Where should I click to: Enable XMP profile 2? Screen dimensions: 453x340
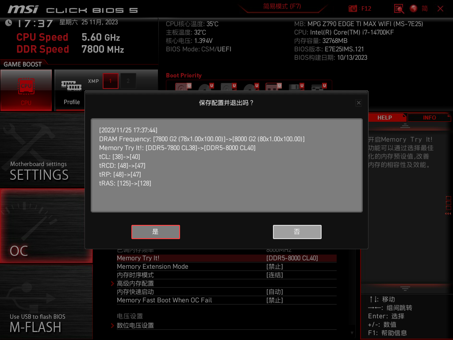(128, 81)
